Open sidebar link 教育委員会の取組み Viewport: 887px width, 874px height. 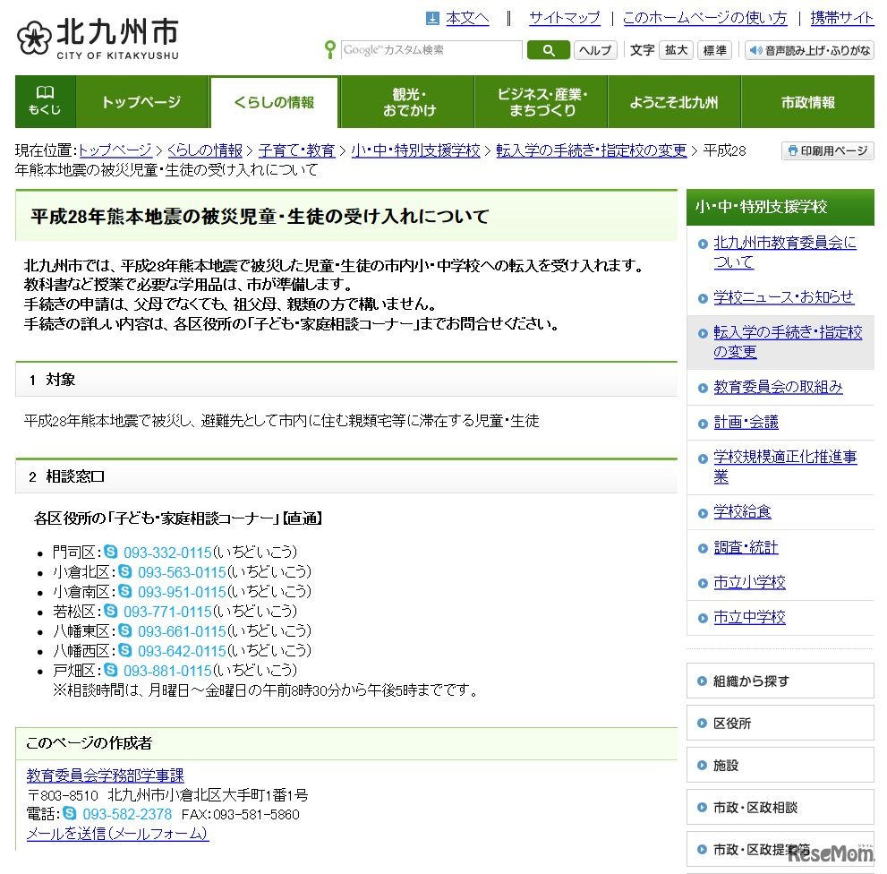coord(778,387)
